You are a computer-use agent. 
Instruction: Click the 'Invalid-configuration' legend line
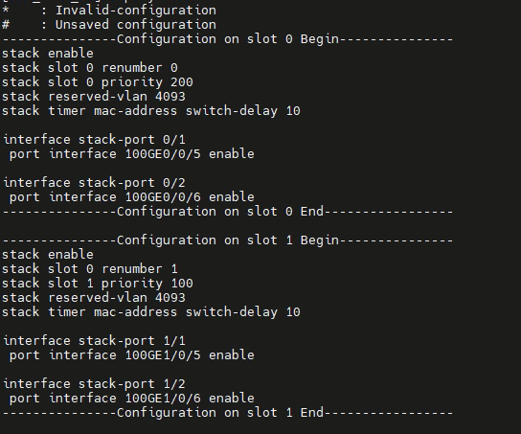tap(109, 11)
